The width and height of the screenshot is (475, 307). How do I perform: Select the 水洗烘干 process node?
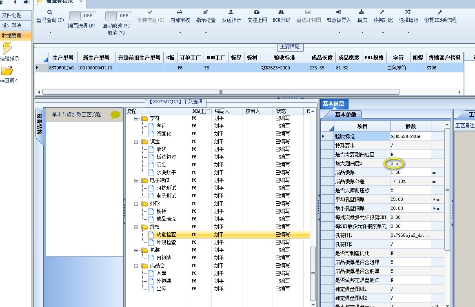[166, 172]
